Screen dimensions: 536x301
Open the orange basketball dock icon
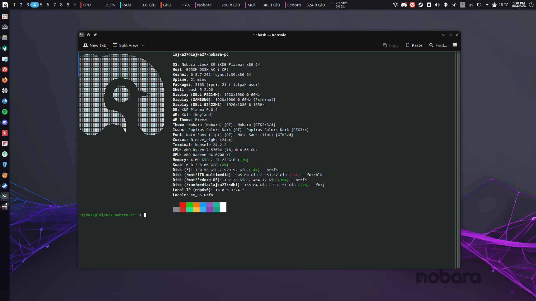pos(5,175)
